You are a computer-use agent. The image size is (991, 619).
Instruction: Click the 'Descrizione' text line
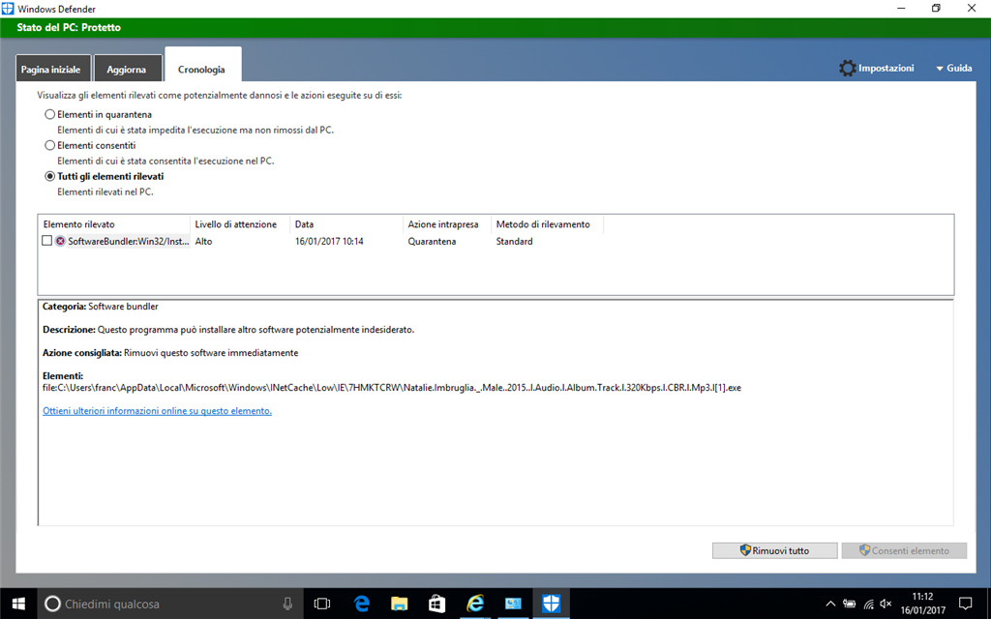click(228, 330)
